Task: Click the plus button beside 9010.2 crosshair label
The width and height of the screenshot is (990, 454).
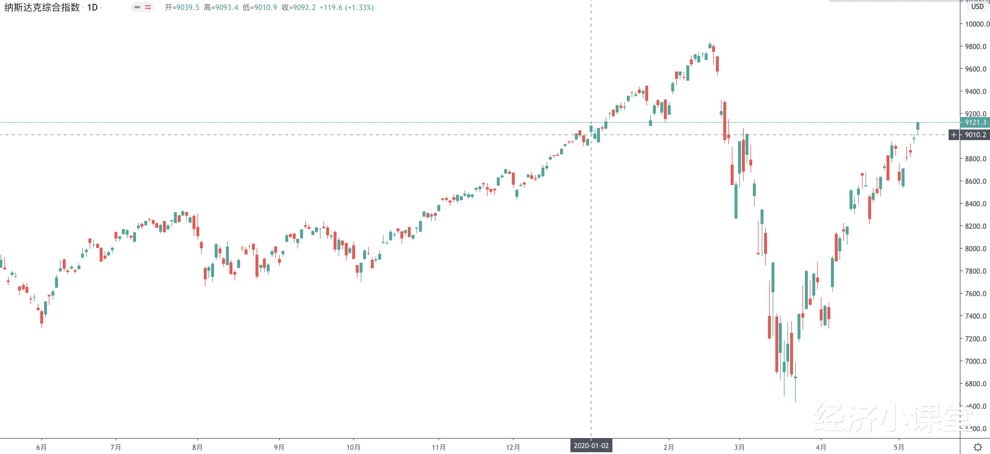Action: pyautogui.click(x=954, y=135)
